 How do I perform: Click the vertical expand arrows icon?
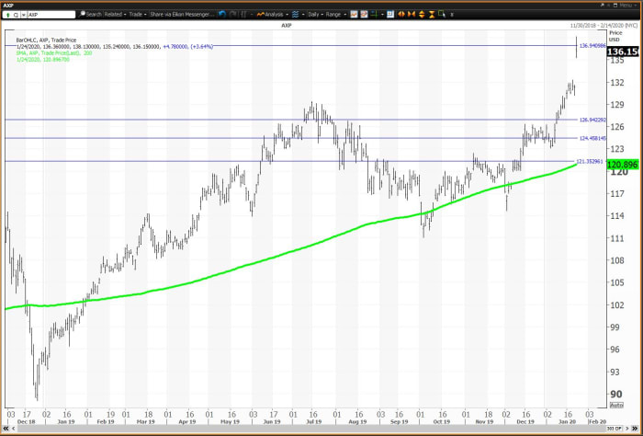422,15
